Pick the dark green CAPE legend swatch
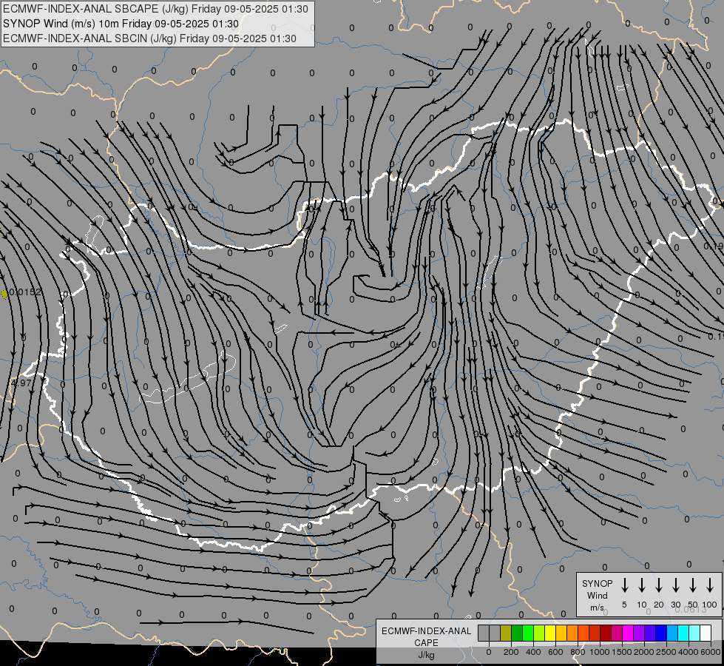The image size is (724, 666). tap(517, 633)
